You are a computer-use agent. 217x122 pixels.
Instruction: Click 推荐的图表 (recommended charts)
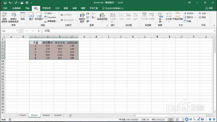(x=82, y=18)
